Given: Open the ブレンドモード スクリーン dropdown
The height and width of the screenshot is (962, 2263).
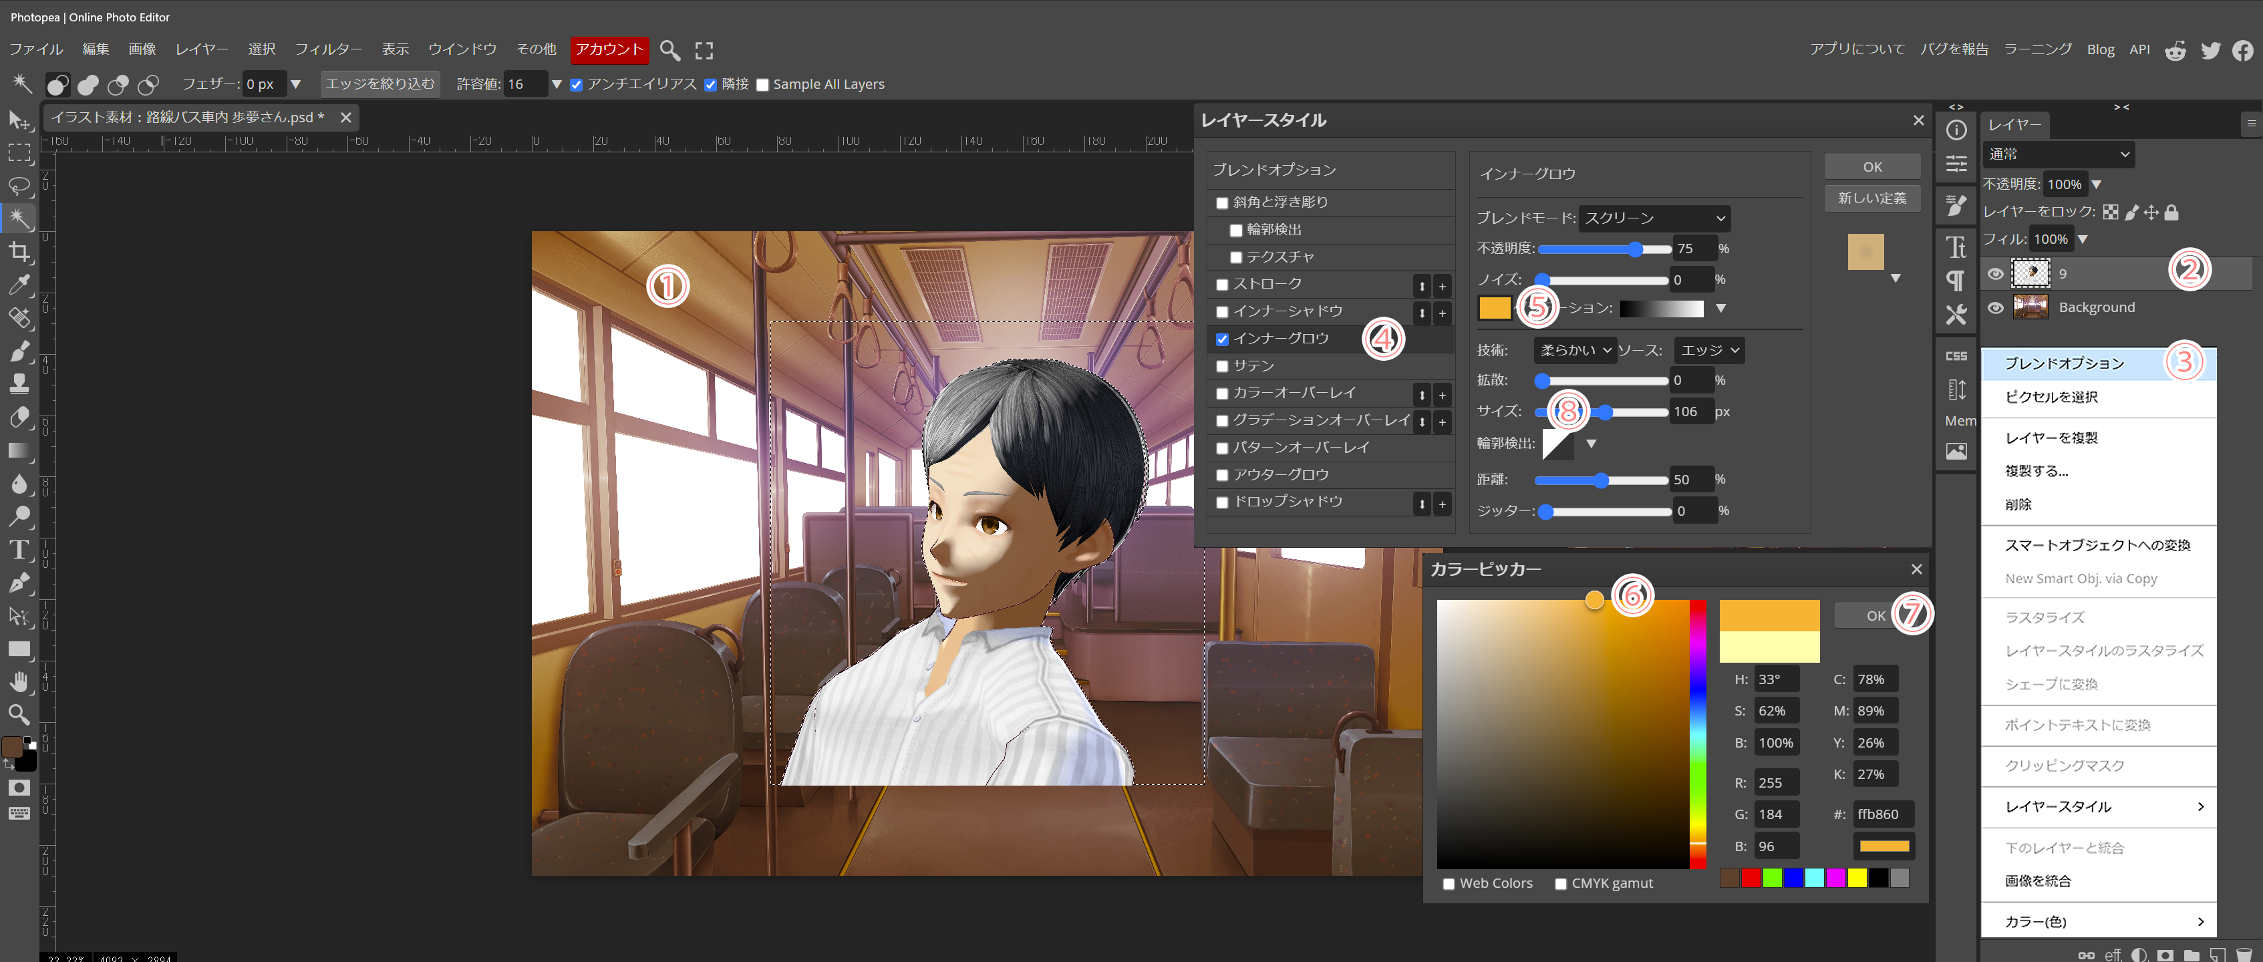Looking at the screenshot, I should coord(1654,218).
